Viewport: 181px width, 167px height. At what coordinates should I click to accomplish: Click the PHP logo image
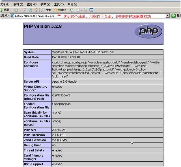pyautogui.click(x=148, y=31)
